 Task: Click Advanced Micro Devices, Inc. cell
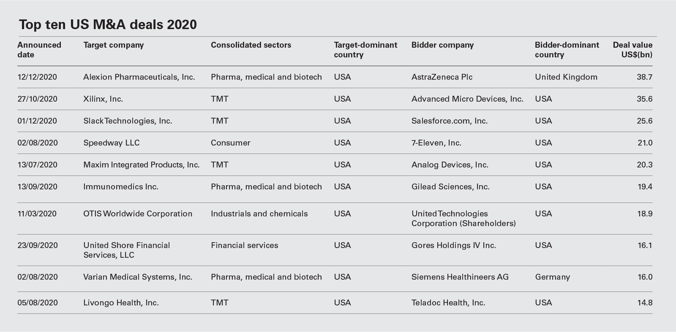(x=467, y=99)
